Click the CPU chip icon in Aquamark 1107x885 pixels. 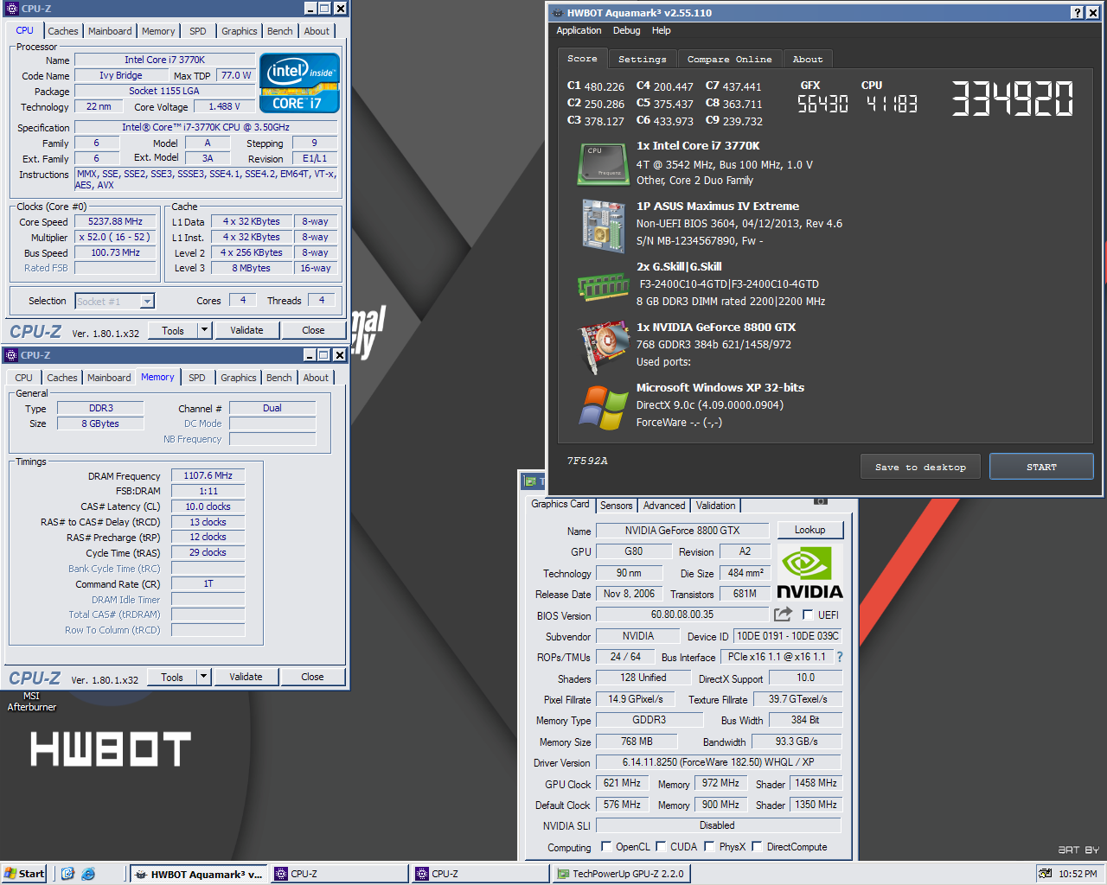603,164
